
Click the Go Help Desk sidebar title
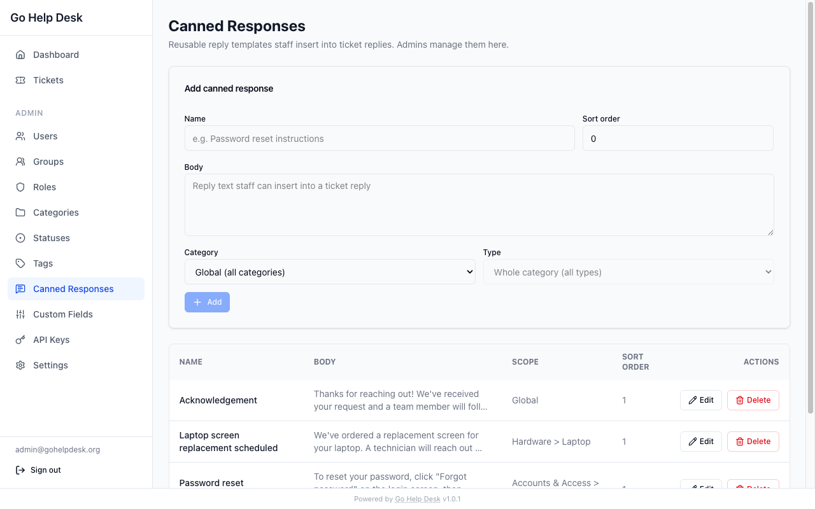point(46,18)
